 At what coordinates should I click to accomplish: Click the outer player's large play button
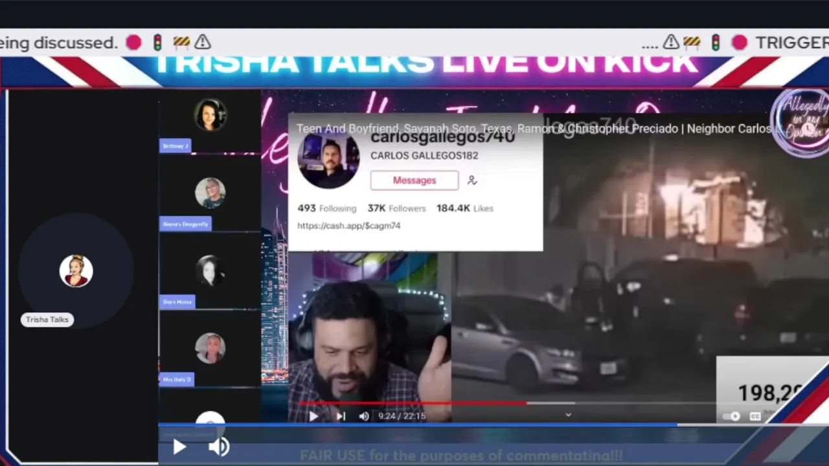(179, 447)
